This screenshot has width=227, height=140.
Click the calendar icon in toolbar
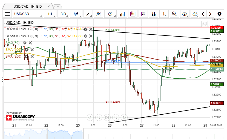[133, 14]
